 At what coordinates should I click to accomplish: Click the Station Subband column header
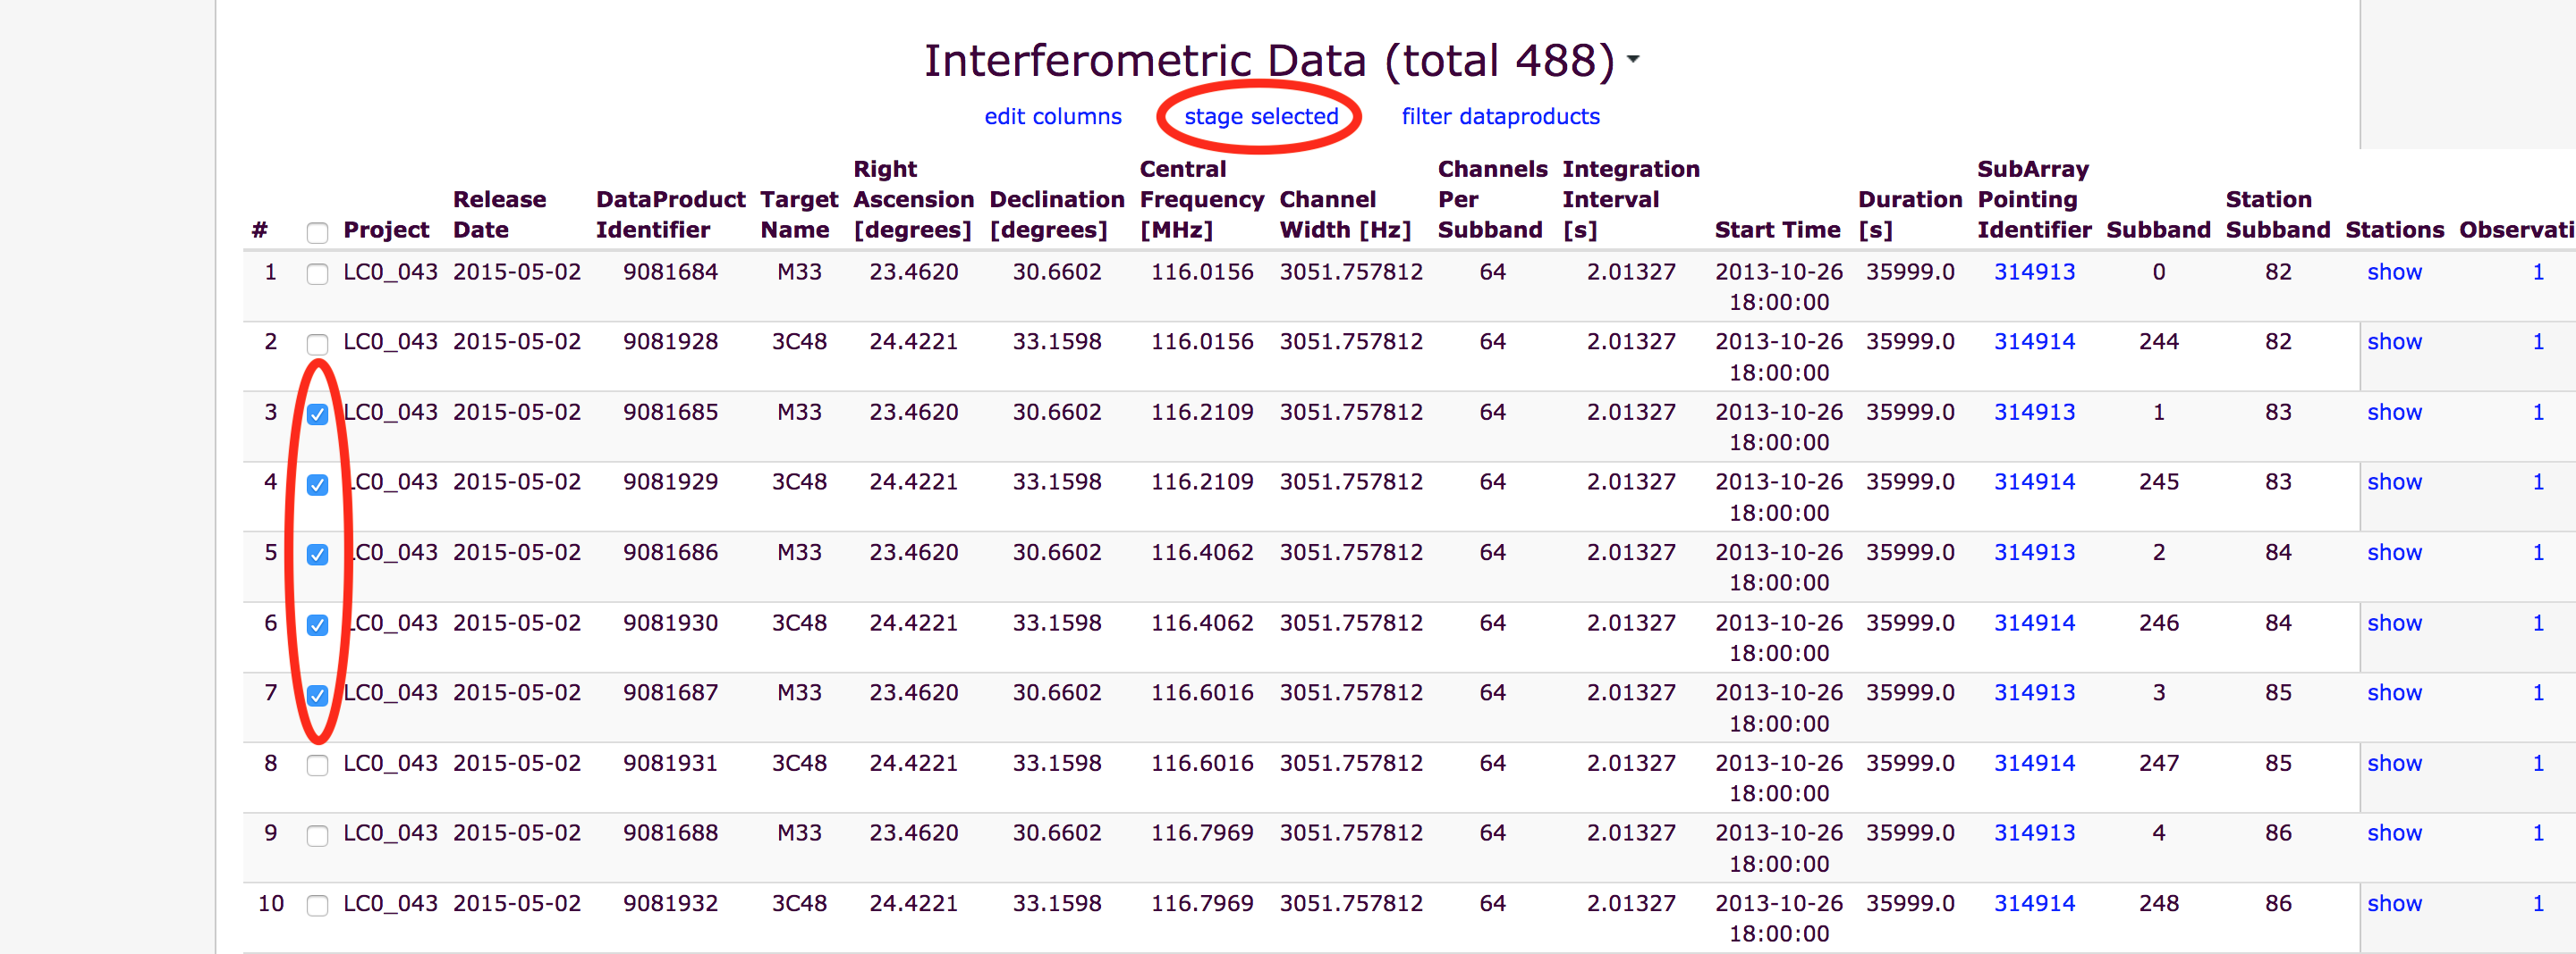point(2278,214)
